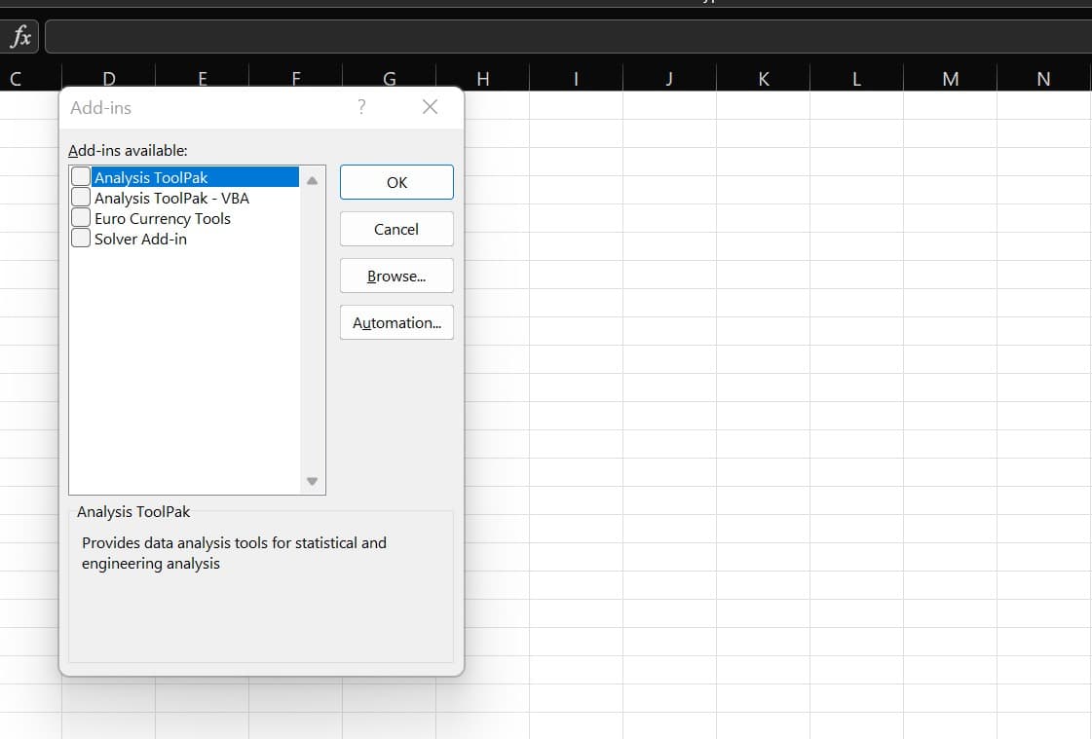Click inside the formula bar input
This screenshot has width=1092, height=739.
(x=565, y=37)
